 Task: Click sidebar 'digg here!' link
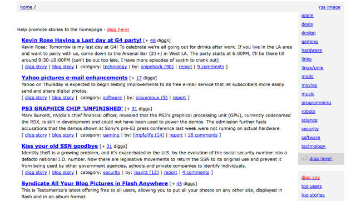(x=320, y=159)
